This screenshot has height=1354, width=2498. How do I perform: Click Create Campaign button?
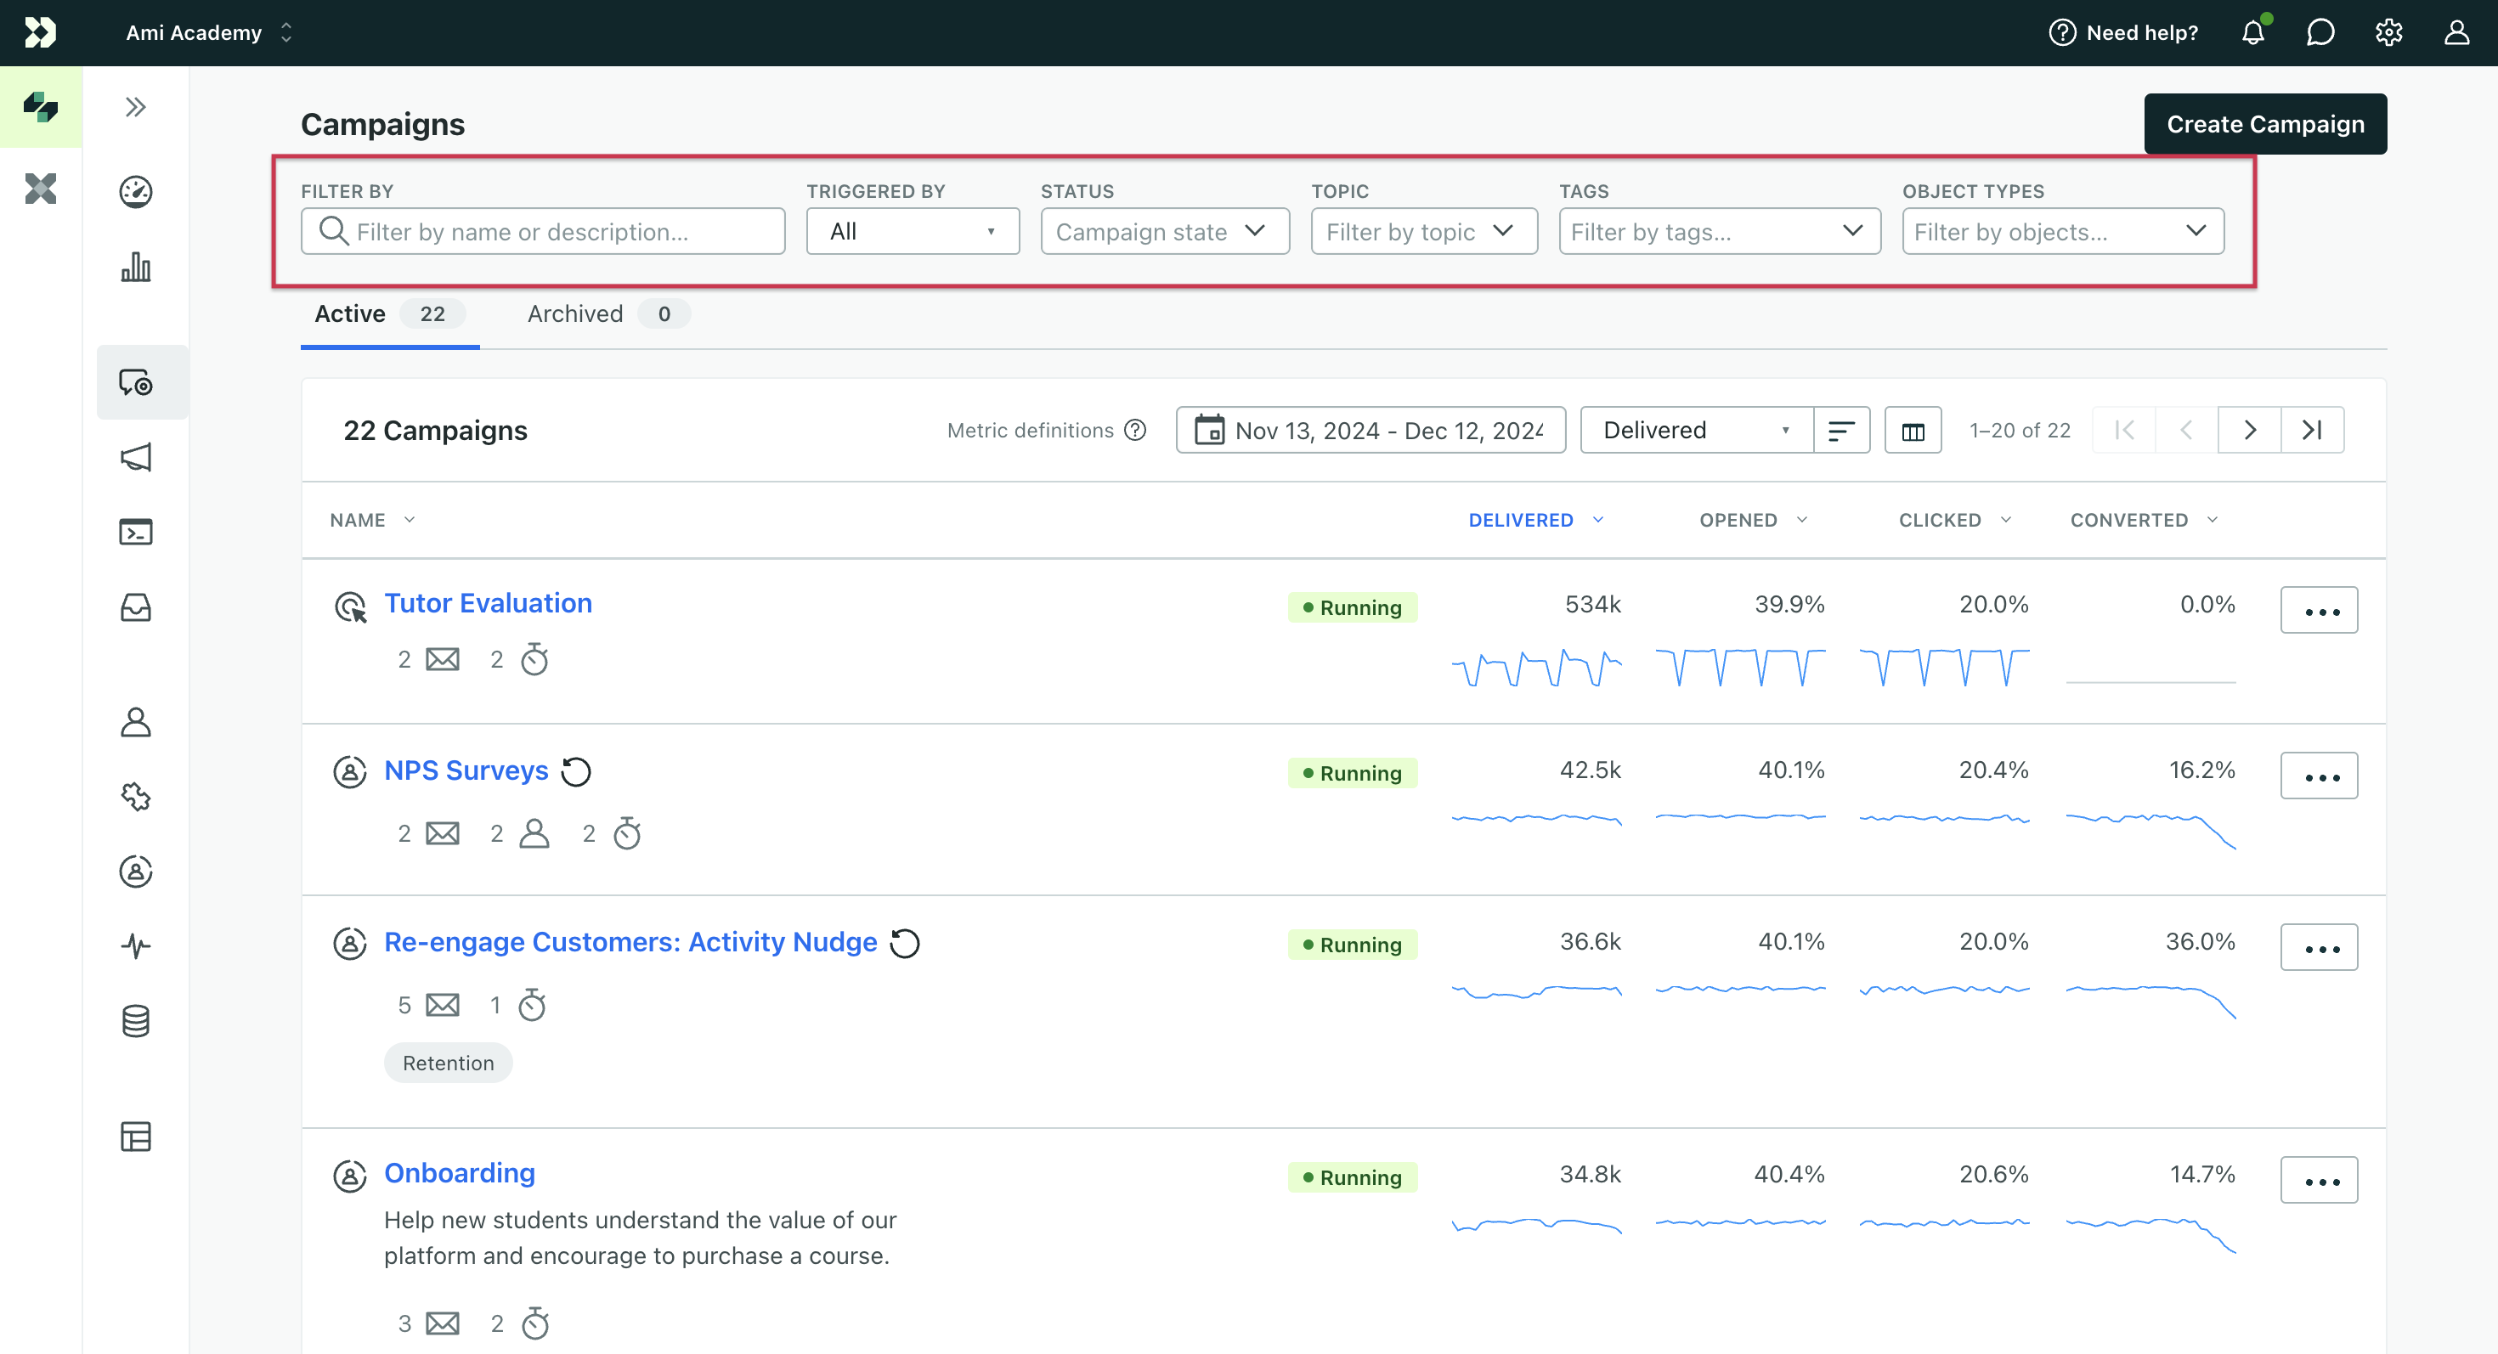click(2266, 123)
